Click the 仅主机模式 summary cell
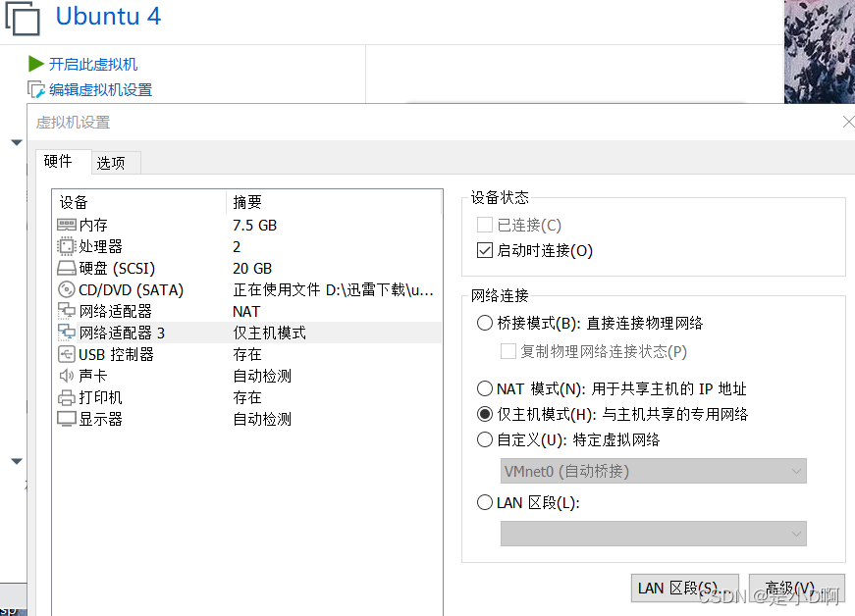The height and width of the screenshot is (616, 855). (x=269, y=333)
